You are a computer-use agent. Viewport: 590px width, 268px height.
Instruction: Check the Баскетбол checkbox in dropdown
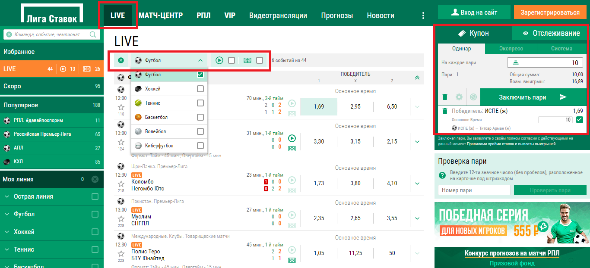pos(200,117)
